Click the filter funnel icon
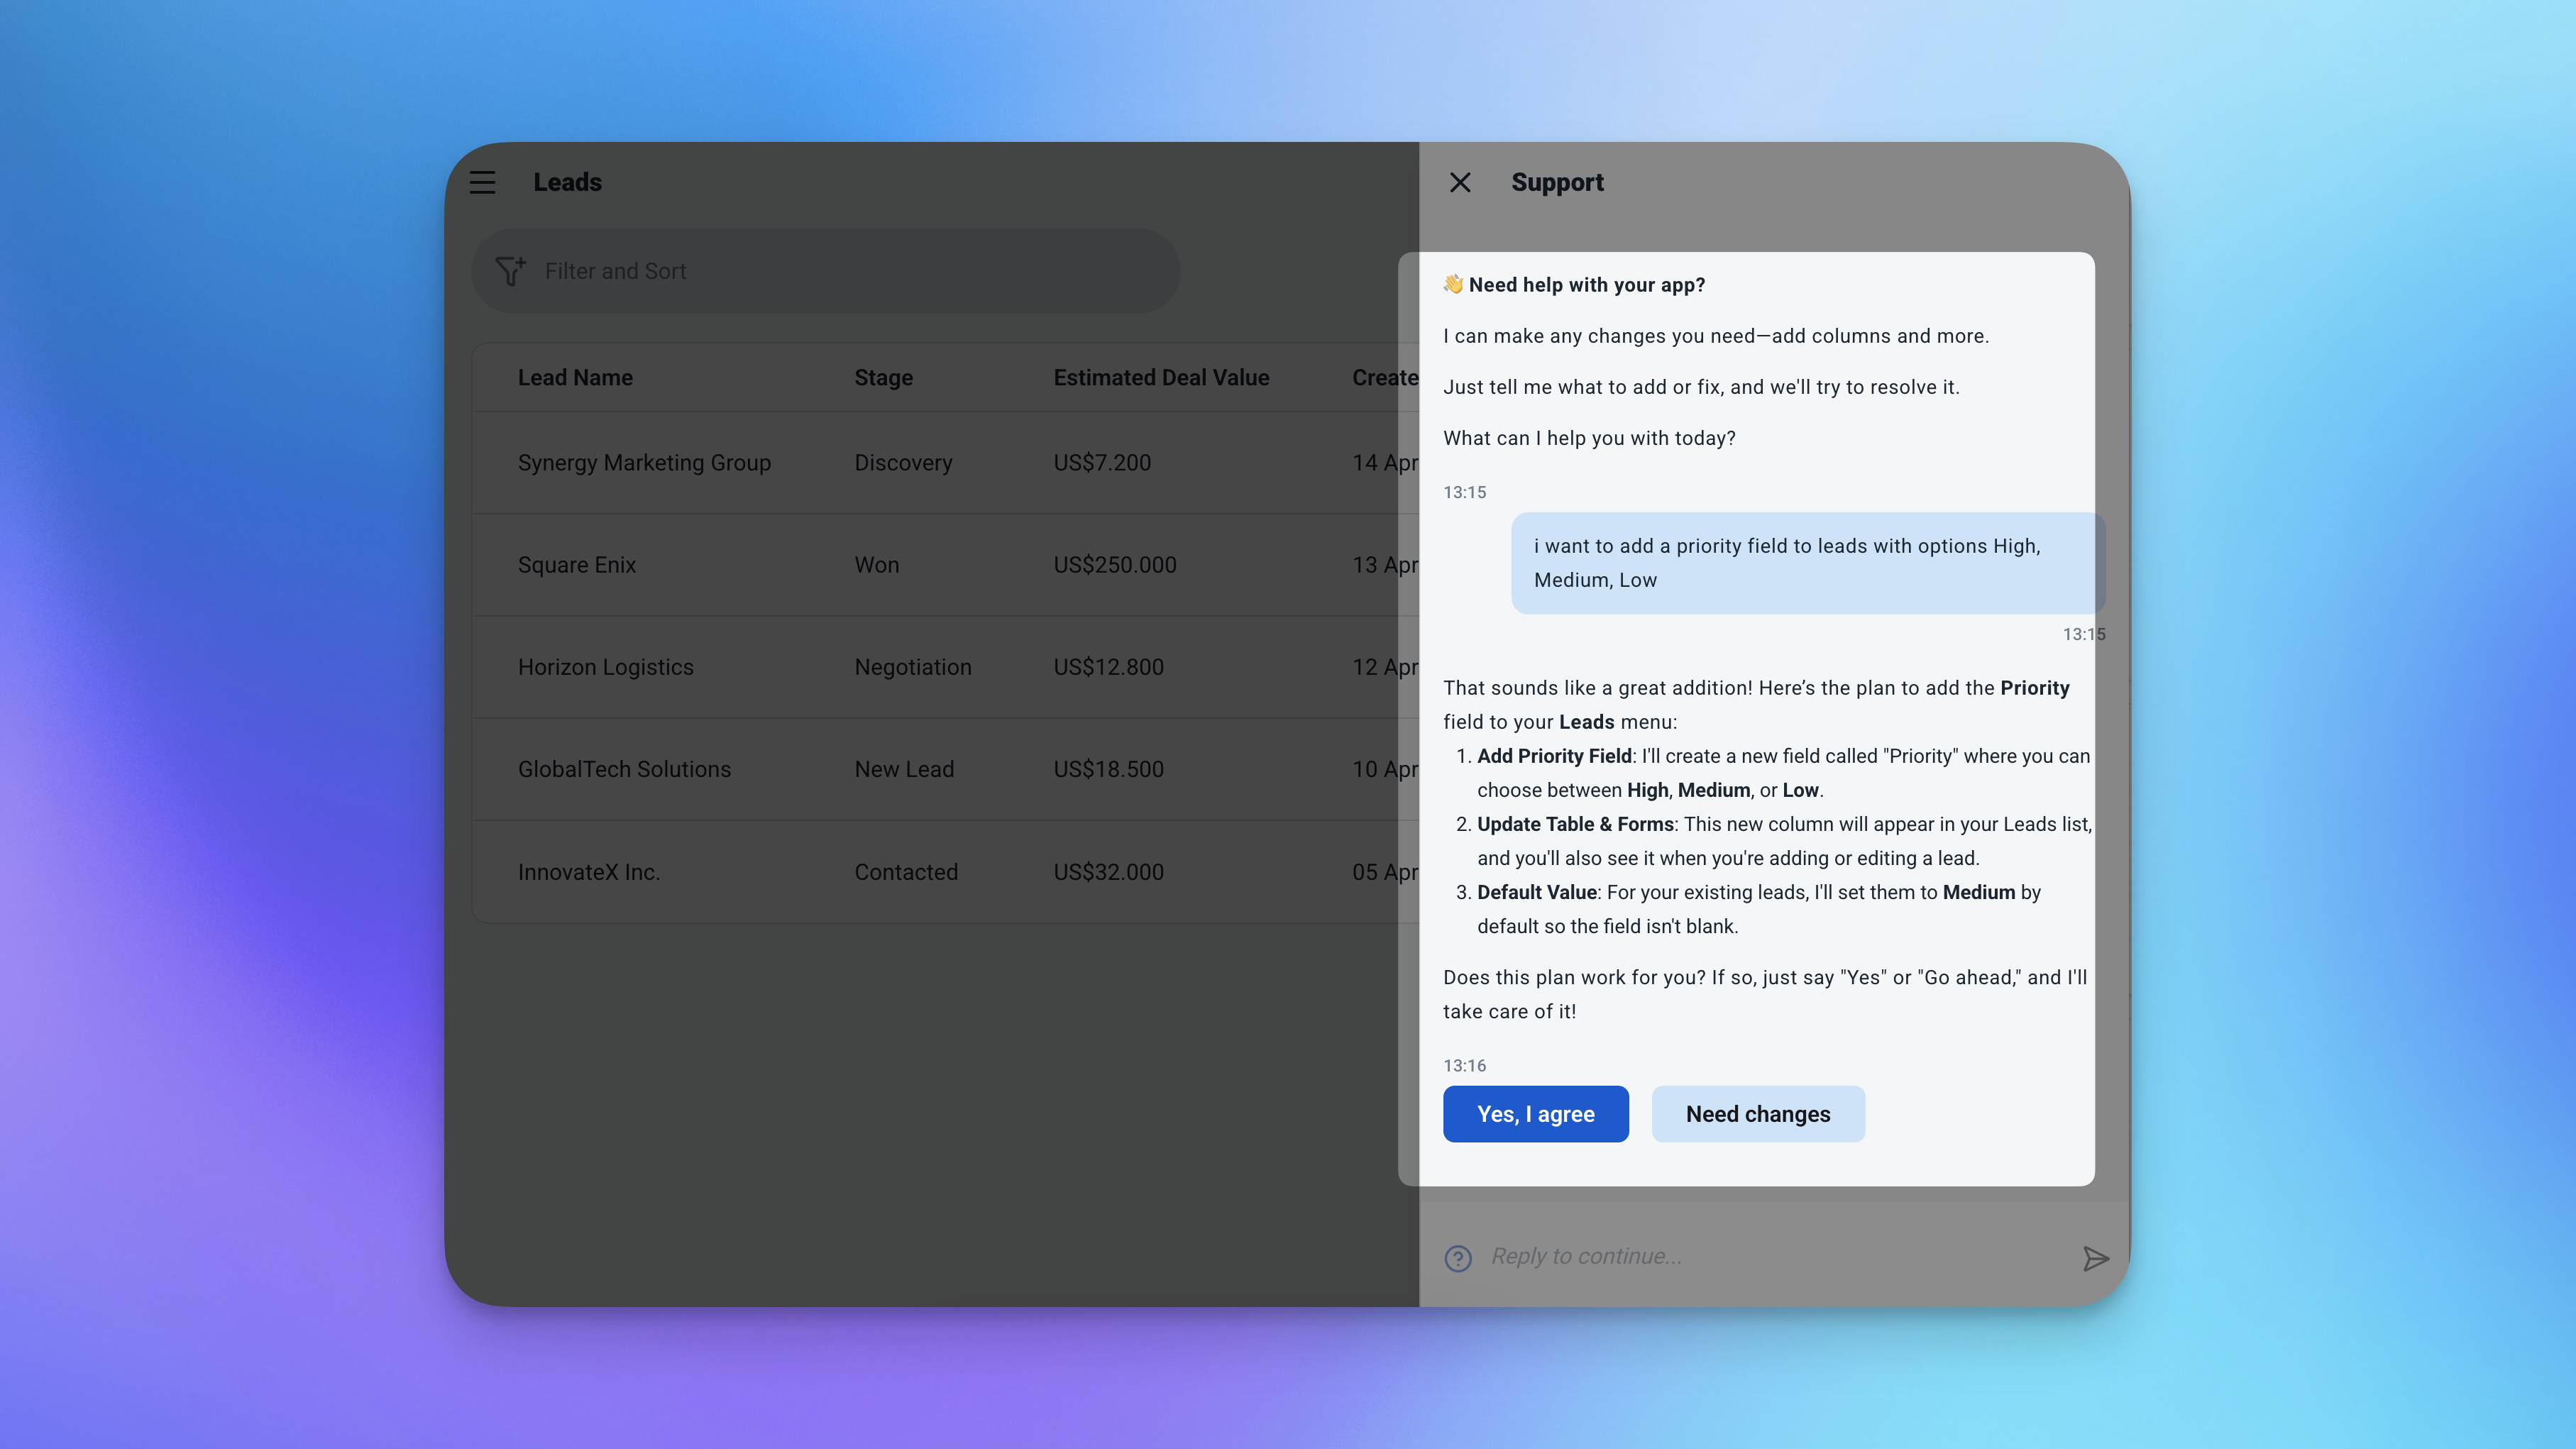Screen dimensions: 2576x1449 [510, 271]
